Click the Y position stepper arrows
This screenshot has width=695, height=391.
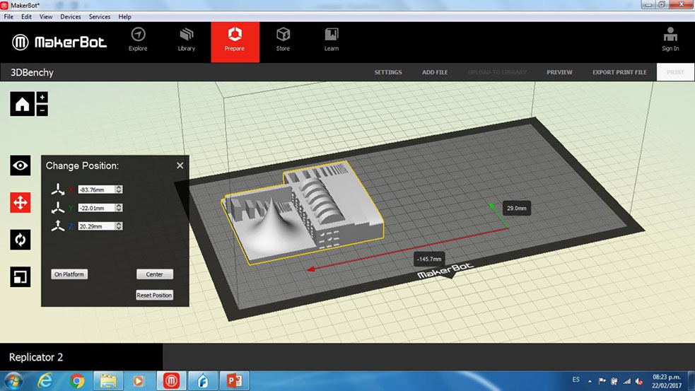[119, 208]
